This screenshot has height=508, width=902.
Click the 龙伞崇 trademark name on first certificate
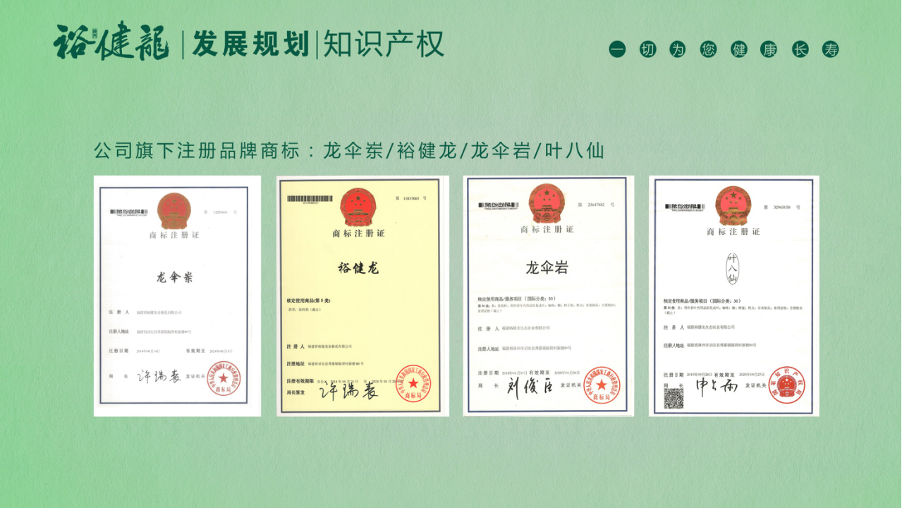tap(174, 277)
